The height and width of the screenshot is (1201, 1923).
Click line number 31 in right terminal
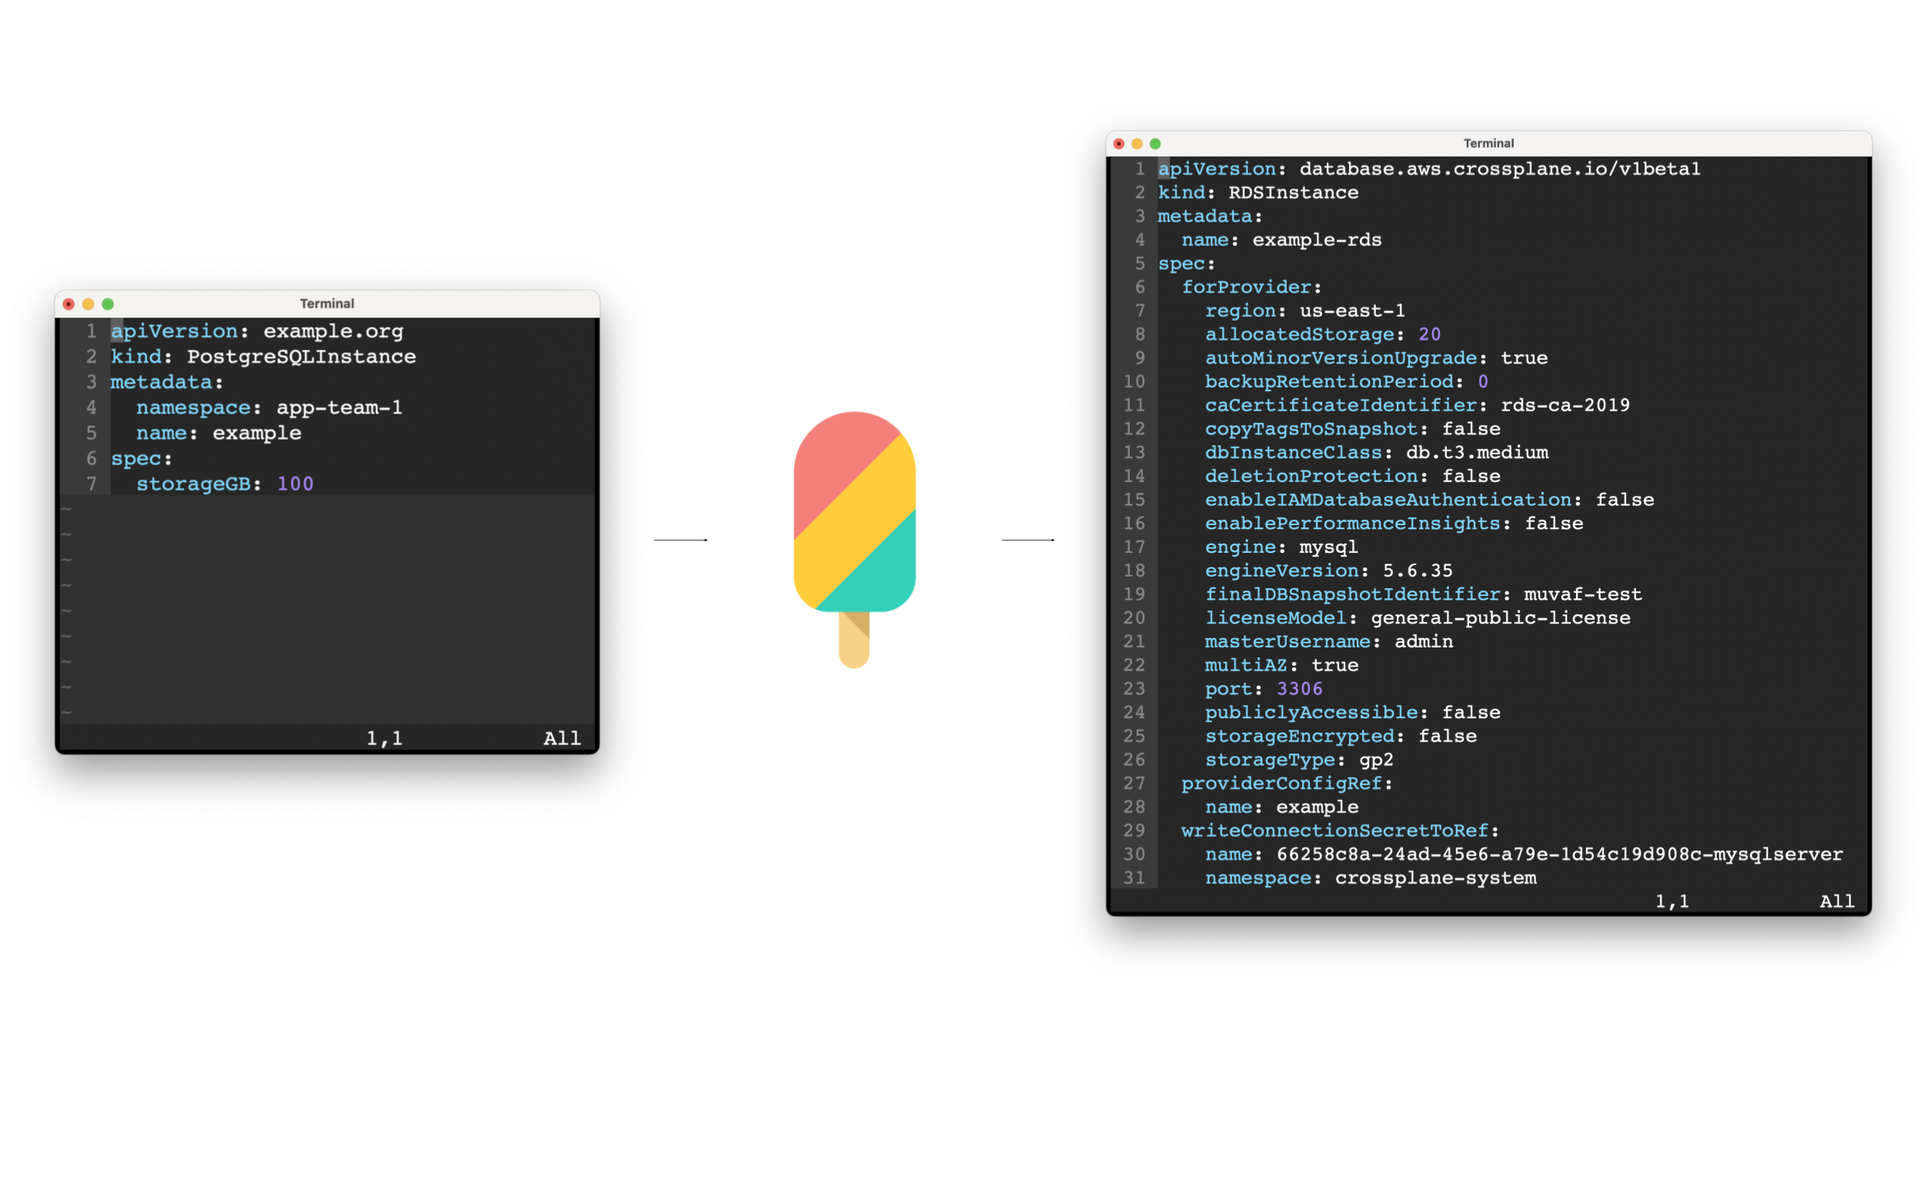pyautogui.click(x=1134, y=878)
